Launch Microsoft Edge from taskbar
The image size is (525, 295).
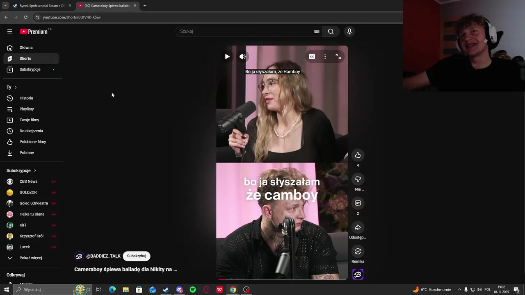click(x=112, y=290)
